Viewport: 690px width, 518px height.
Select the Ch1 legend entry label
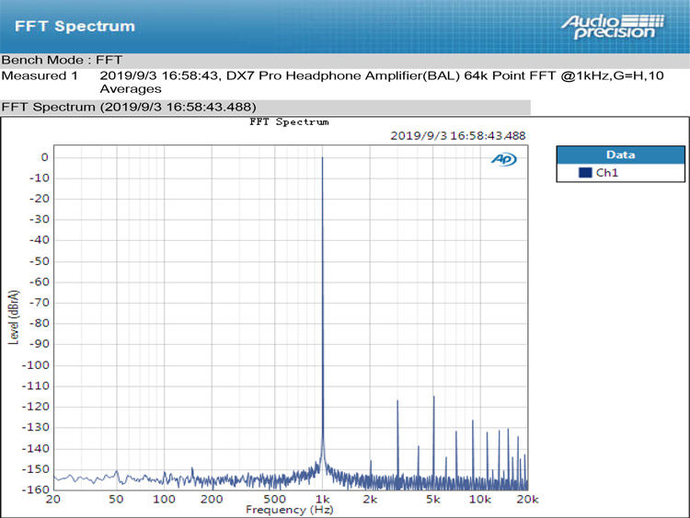coord(607,173)
